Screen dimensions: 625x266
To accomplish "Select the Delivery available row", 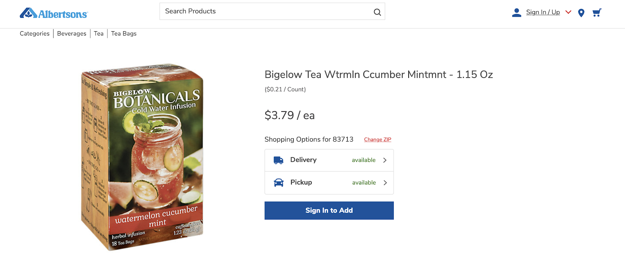I will pyautogui.click(x=329, y=160).
